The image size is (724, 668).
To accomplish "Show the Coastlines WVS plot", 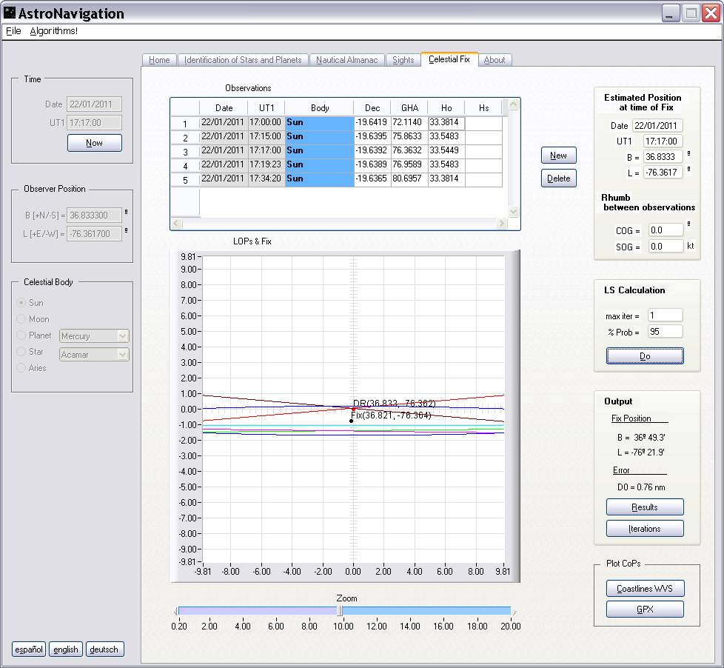I will (644, 589).
